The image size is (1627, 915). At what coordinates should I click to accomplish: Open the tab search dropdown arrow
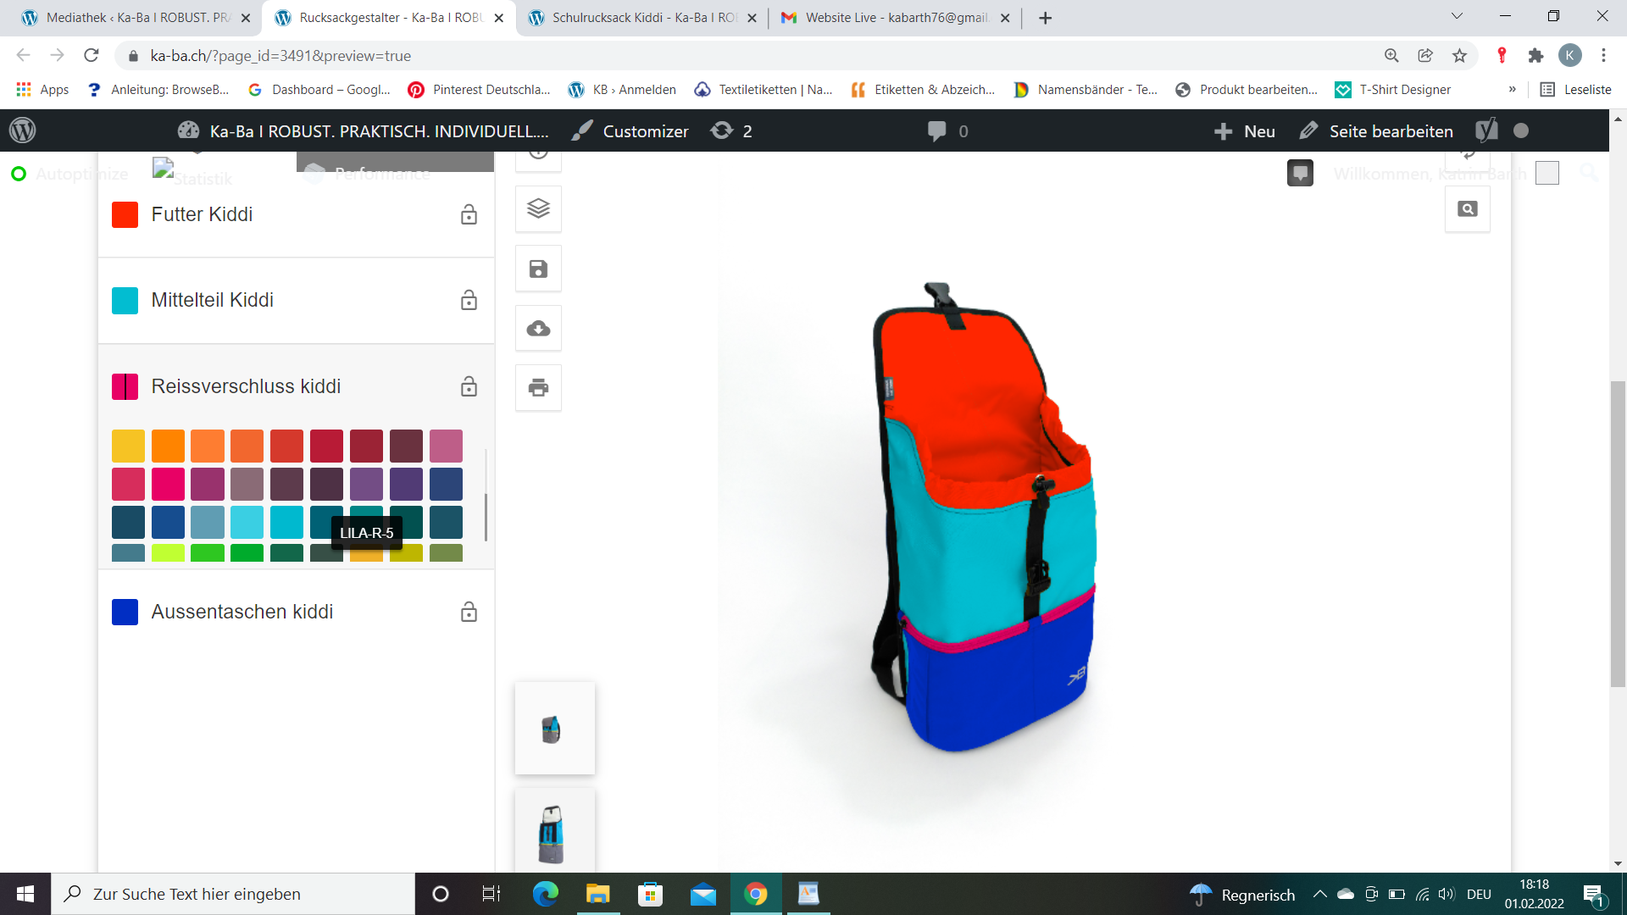coord(1457,16)
